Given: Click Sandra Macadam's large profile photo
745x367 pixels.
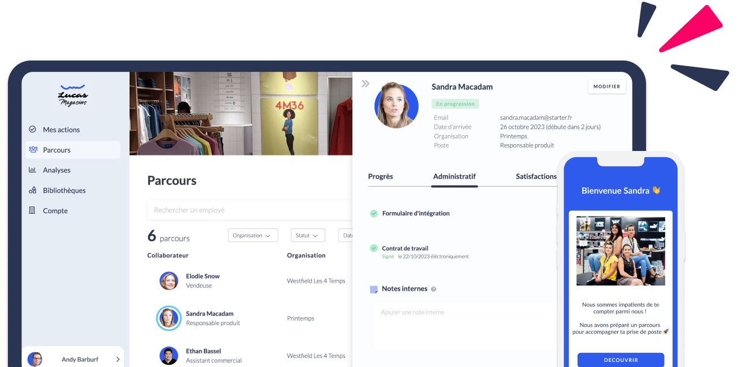Looking at the screenshot, I should pos(397,106).
